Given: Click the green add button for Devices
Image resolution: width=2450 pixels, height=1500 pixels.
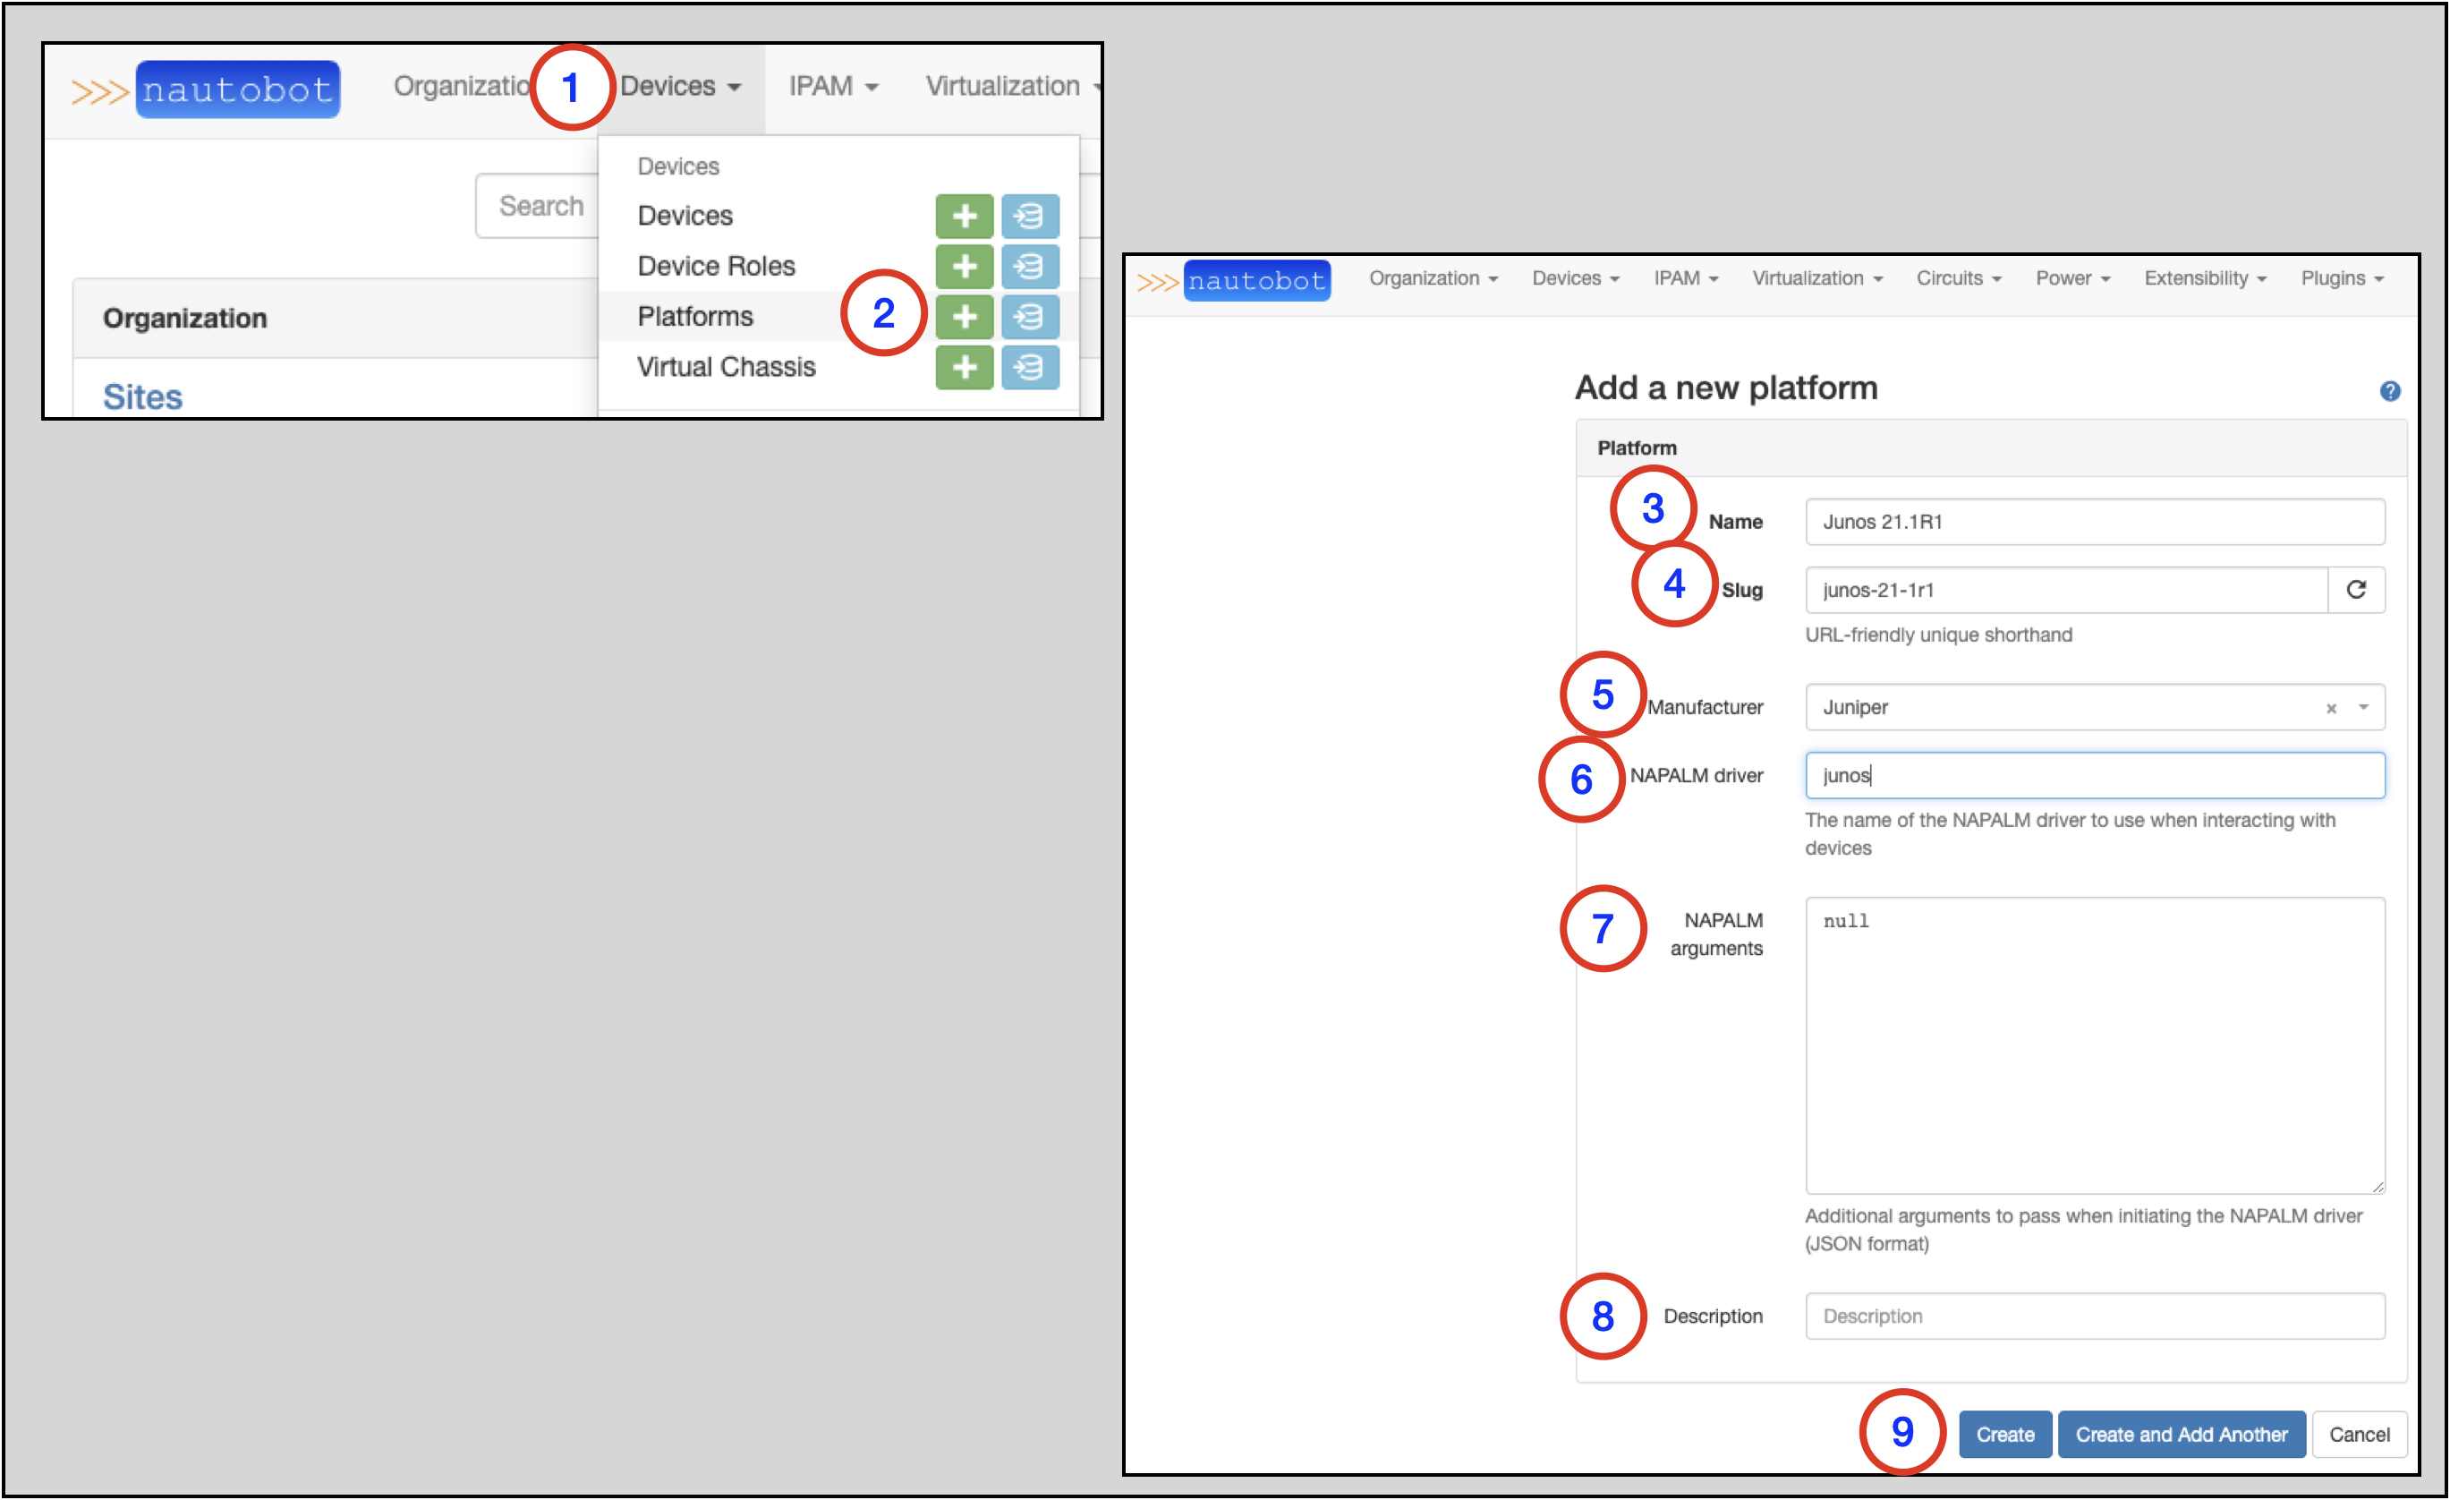Looking at the screenshot, I should point(964,216).
